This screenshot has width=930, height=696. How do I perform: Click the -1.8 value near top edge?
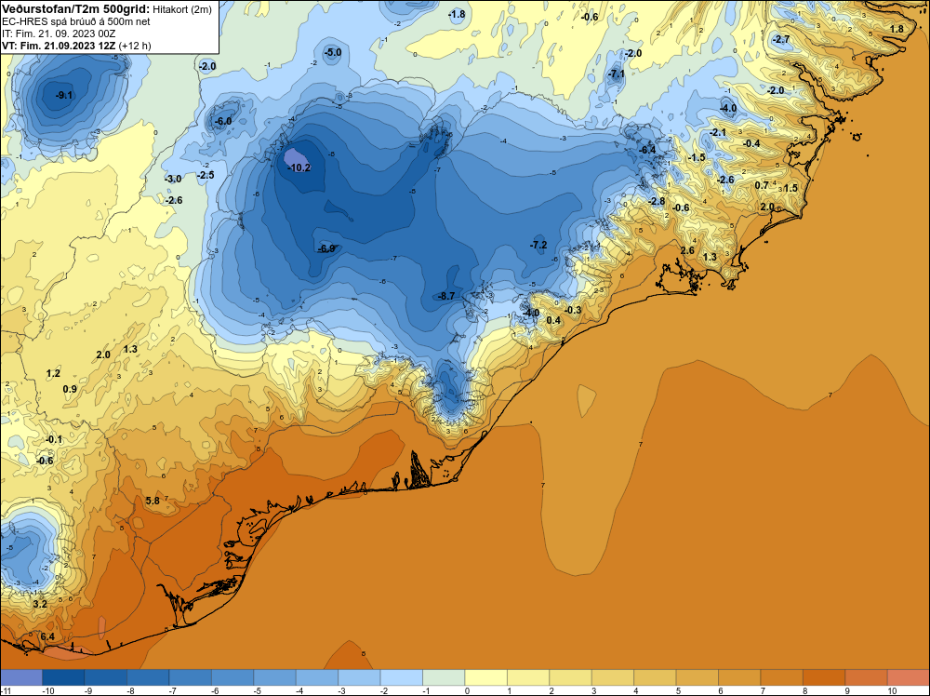tap(457, 14)
